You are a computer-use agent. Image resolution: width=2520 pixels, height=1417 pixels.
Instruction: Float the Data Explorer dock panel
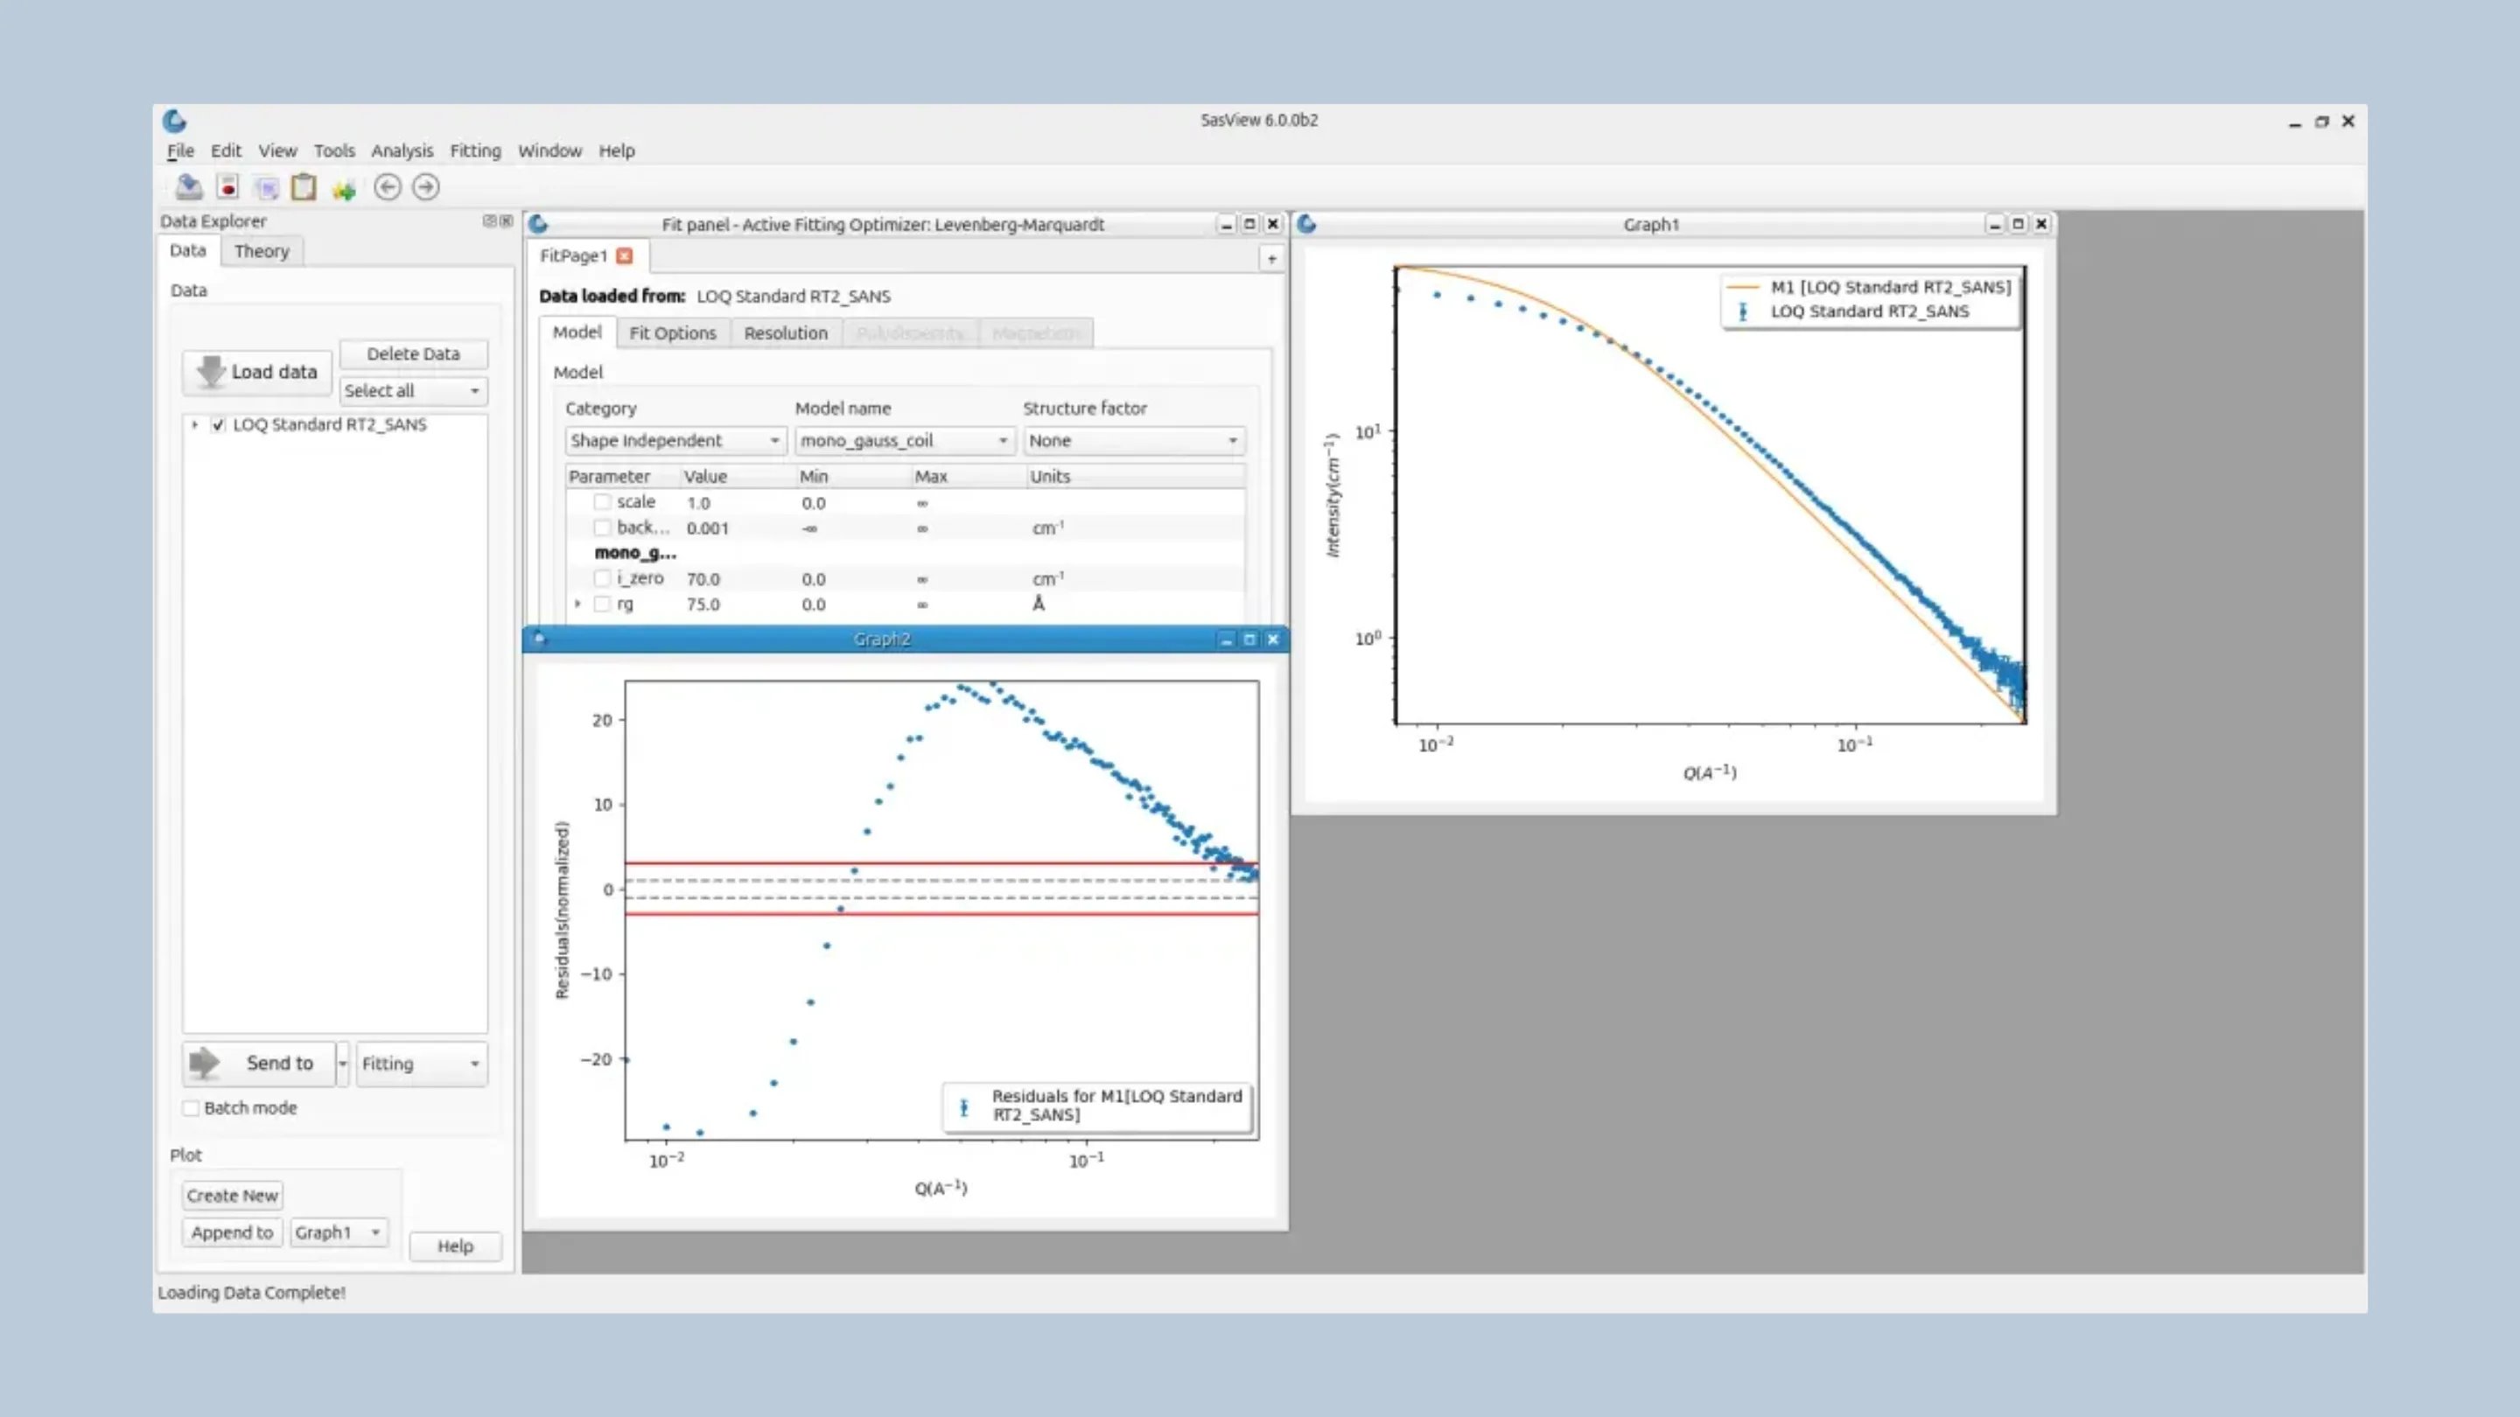489,221
